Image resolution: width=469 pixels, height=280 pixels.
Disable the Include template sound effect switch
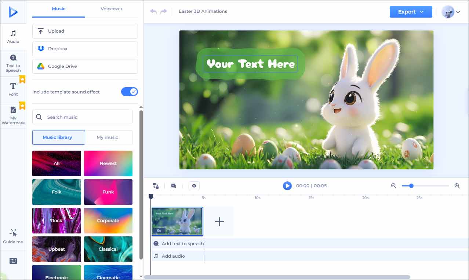click(x=130, y=92)
